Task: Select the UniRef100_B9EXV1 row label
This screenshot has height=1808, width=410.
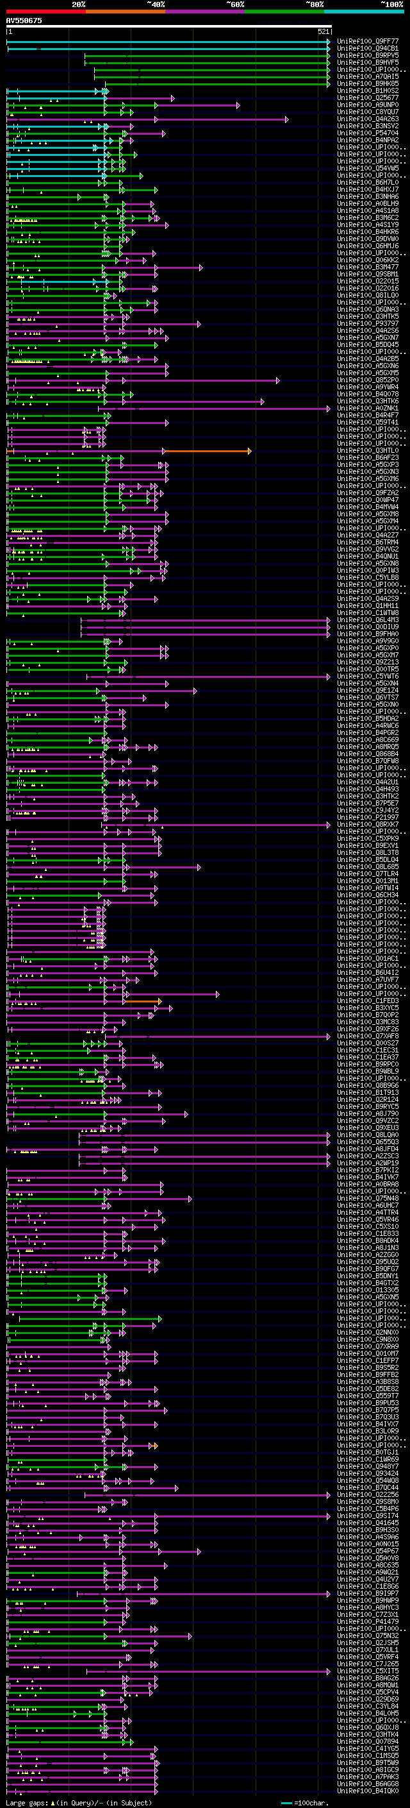Action: [368, 846]
